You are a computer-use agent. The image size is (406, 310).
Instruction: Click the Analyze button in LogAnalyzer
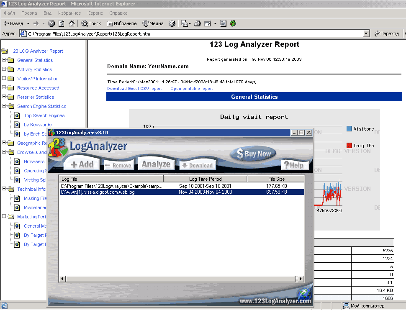156,164
